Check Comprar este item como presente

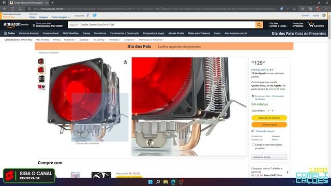coord(253,145)
